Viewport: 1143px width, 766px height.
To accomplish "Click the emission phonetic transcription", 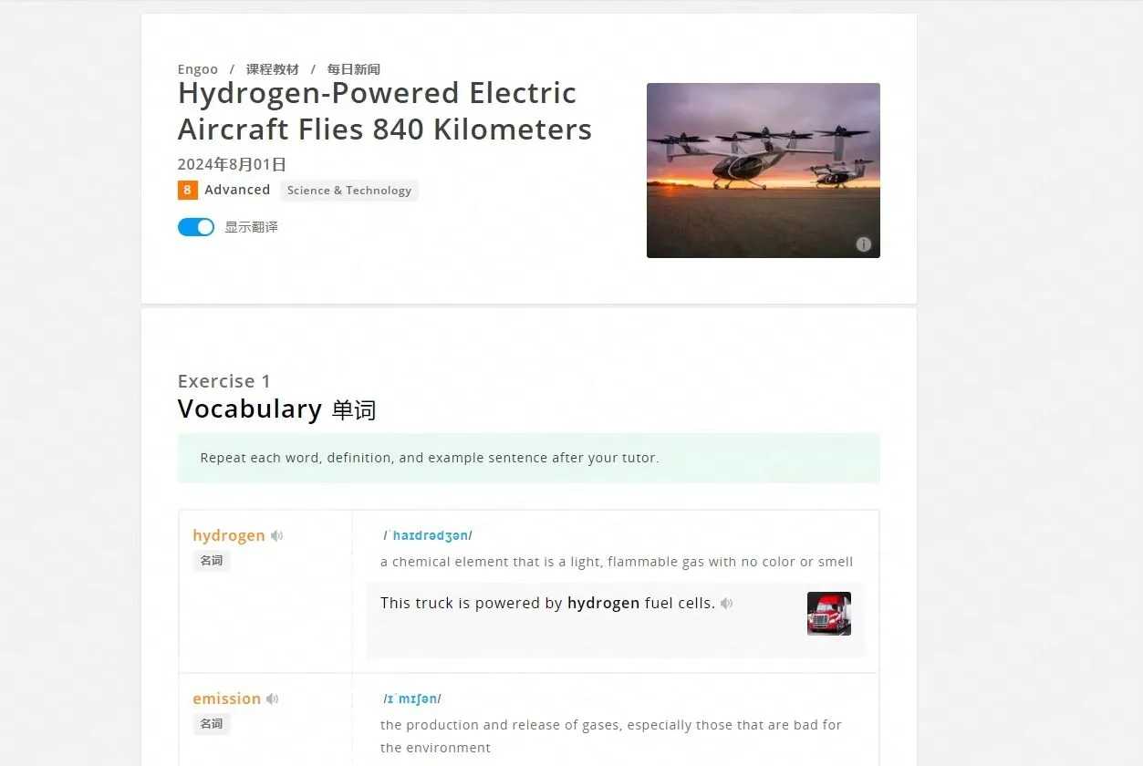I will pos(412,699).
